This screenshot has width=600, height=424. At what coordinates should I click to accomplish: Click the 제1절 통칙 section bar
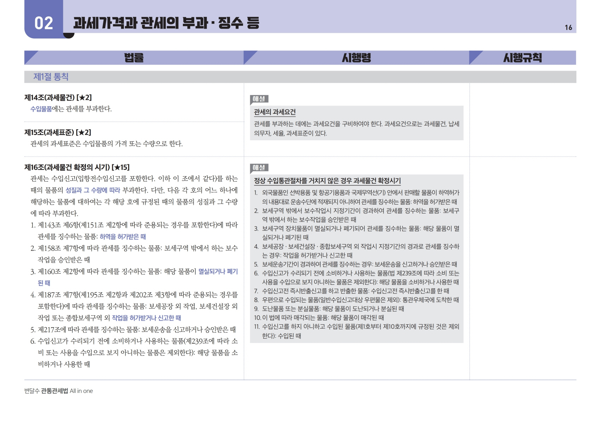pos(51,77)
